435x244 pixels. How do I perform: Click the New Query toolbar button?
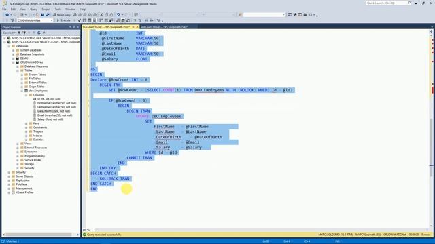tap(62, 15)
